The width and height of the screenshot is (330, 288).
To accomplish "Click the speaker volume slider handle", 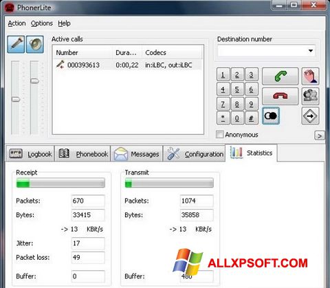I will (35, 81).
